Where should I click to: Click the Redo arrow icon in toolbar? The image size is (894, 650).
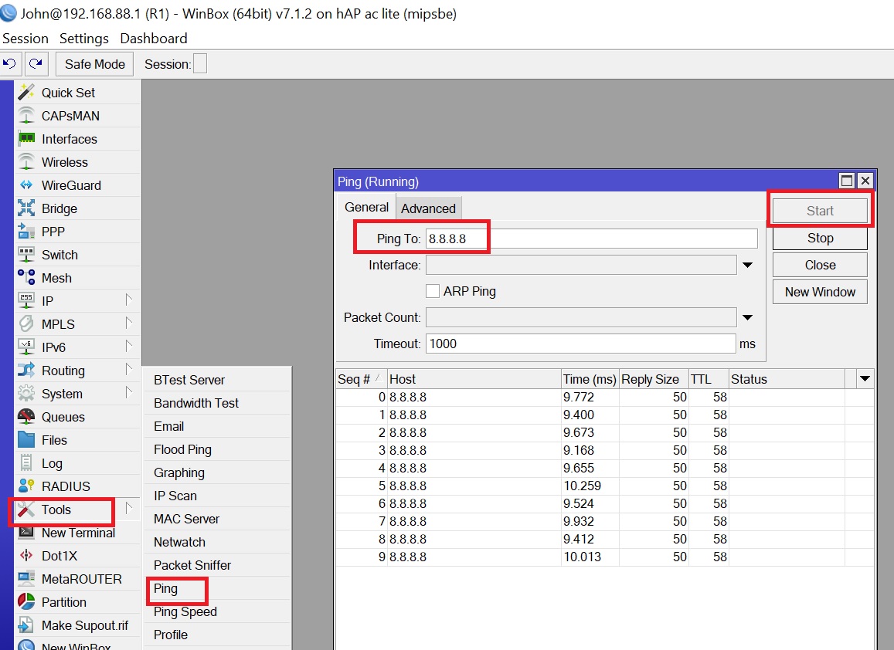tap(36, 64)
